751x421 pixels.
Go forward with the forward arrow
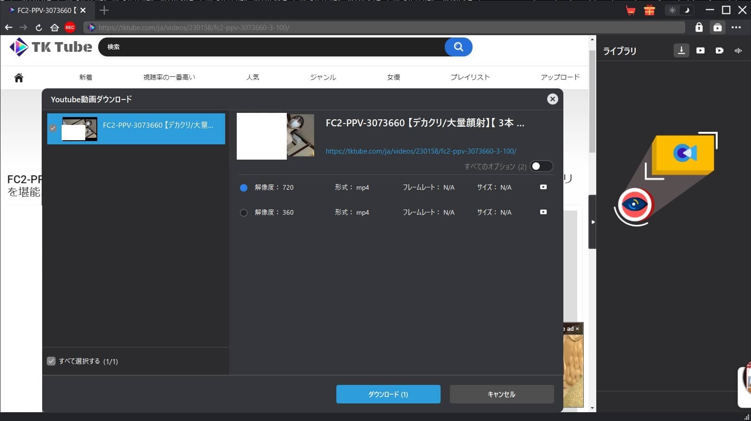click(23, 28)
